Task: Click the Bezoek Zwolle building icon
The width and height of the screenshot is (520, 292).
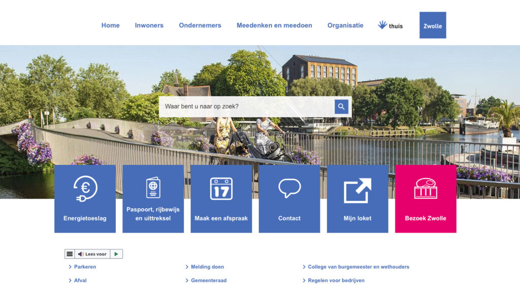Action: (426, 189)
